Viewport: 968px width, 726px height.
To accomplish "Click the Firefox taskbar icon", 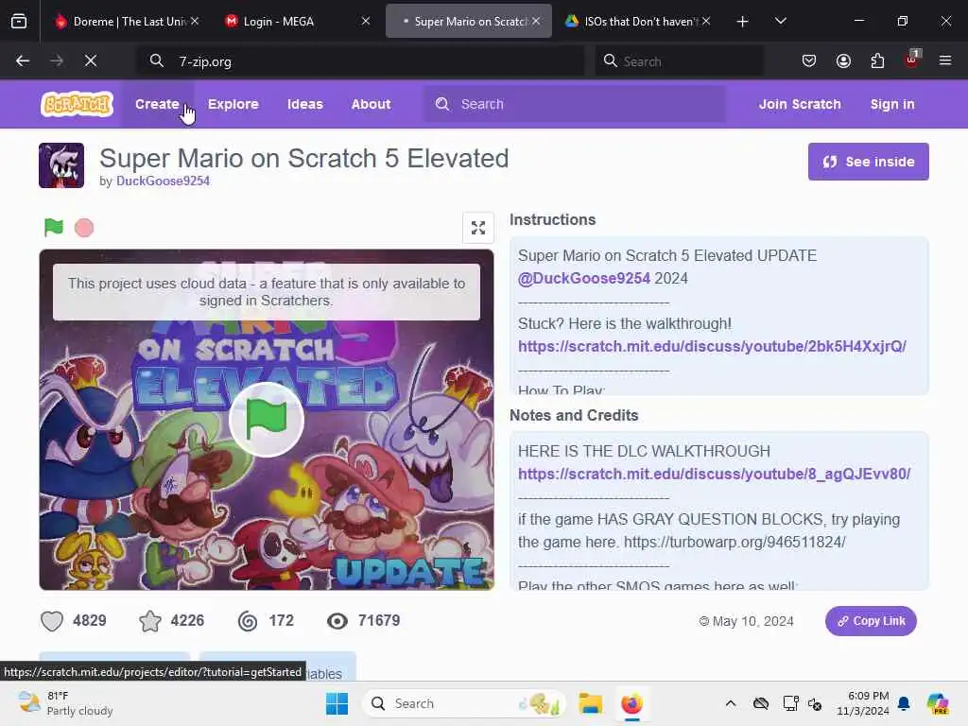I will click(x=631, y=703).
